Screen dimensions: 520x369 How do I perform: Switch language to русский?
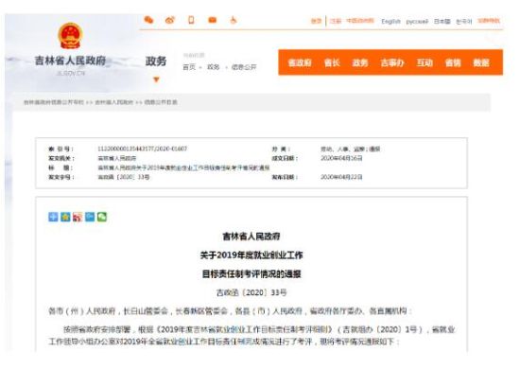click(417, 22)
